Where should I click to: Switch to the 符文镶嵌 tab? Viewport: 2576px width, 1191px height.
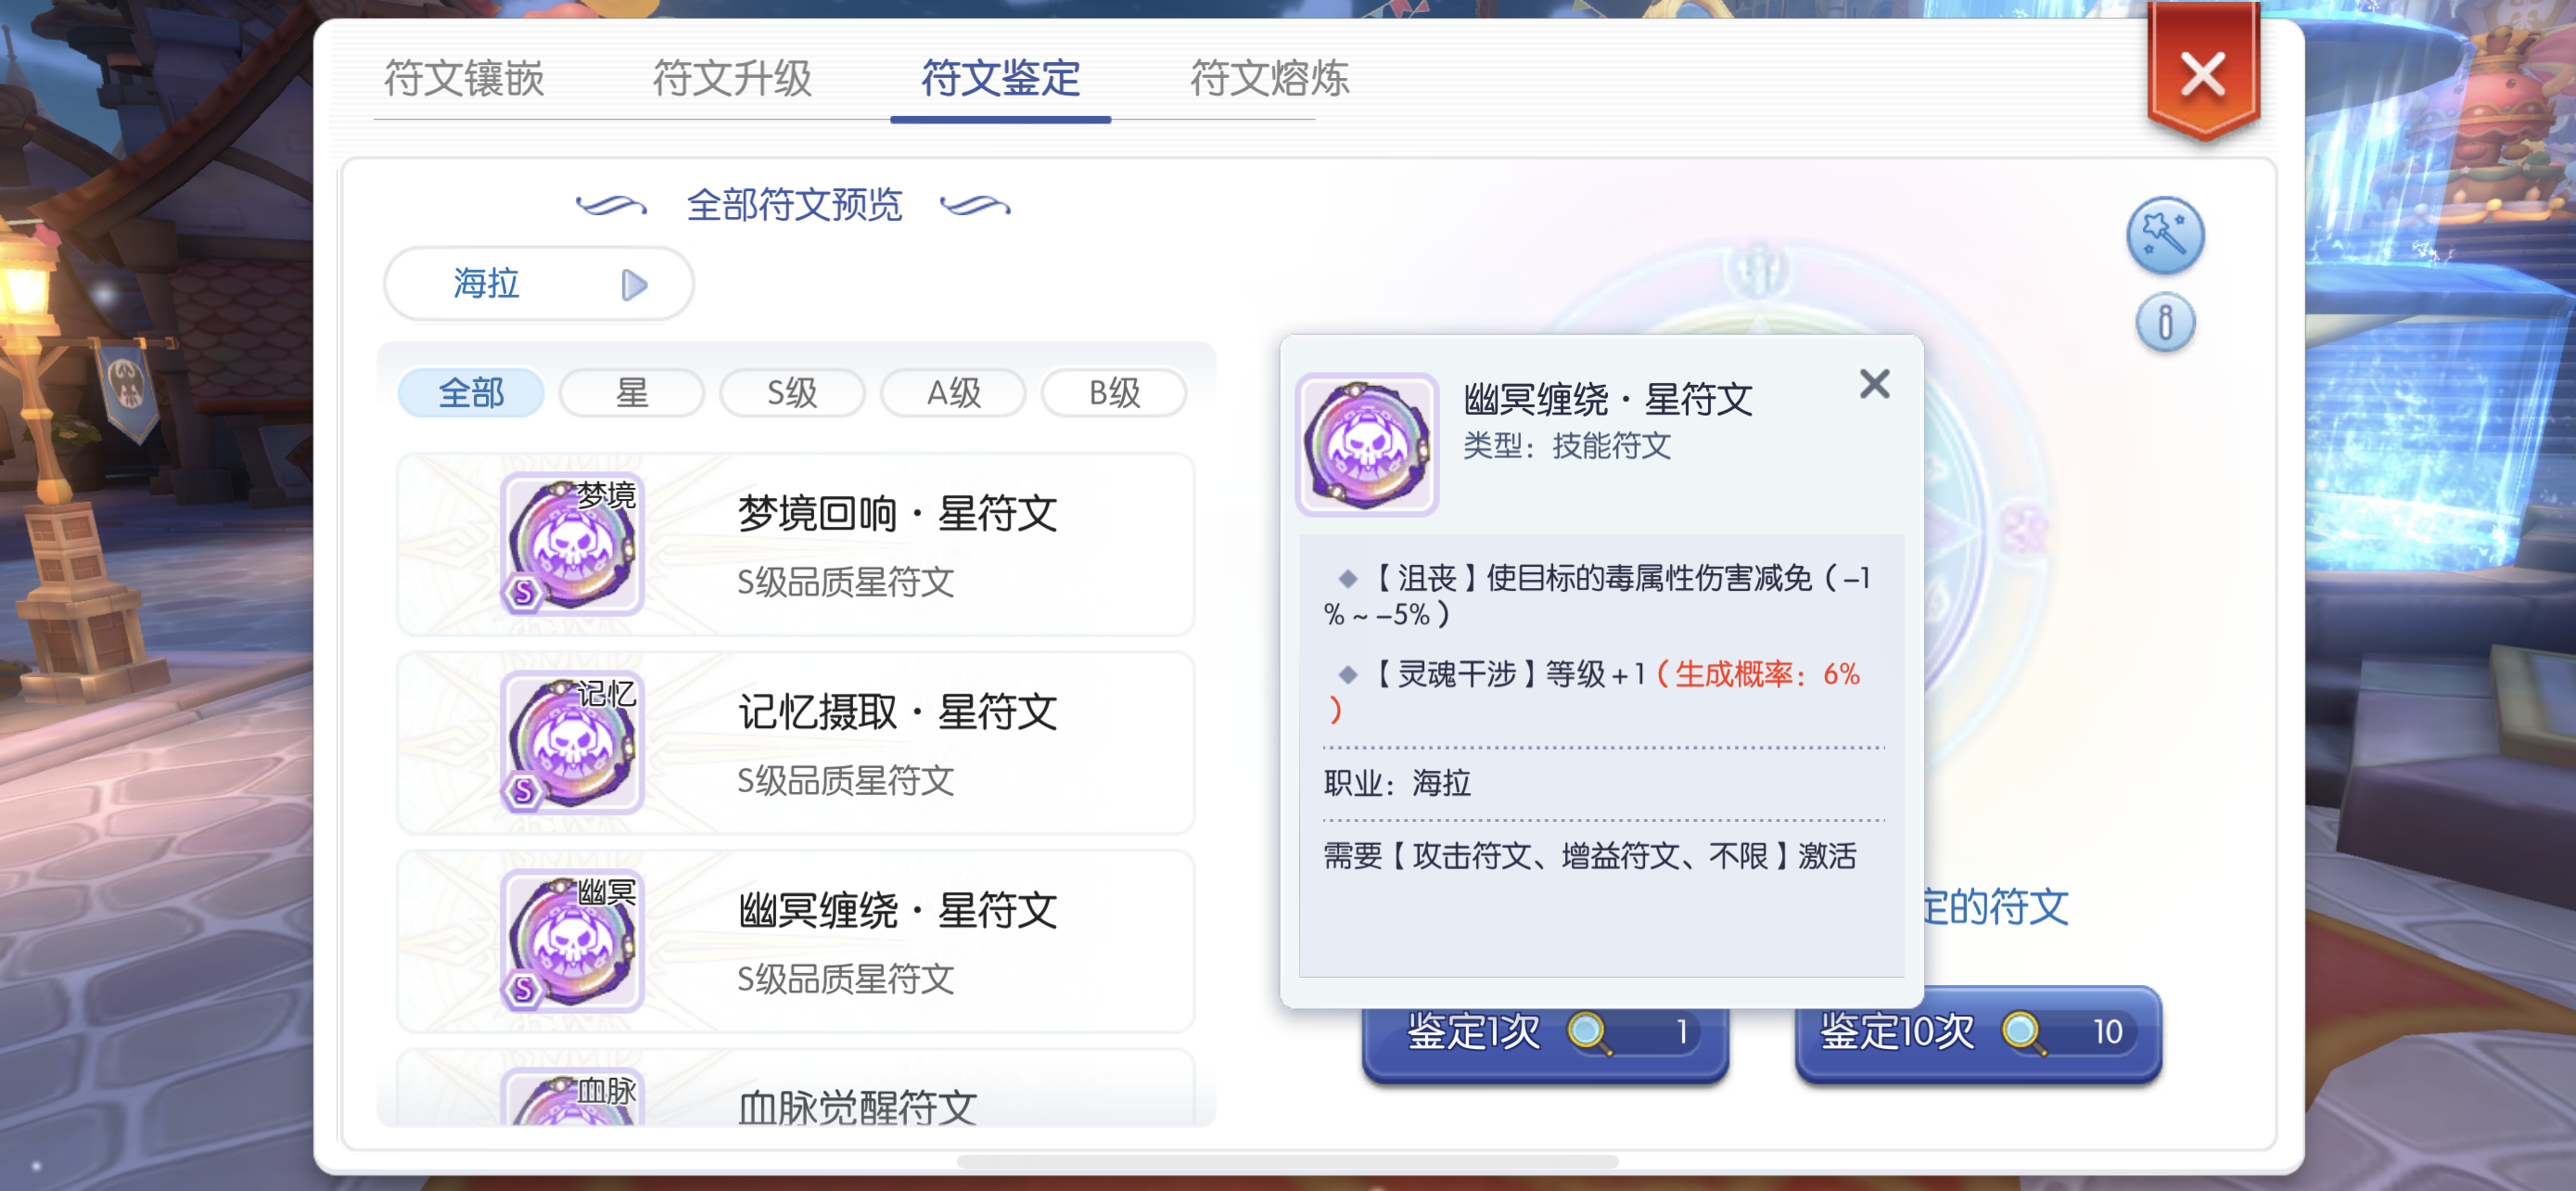[x=464, y=78]
